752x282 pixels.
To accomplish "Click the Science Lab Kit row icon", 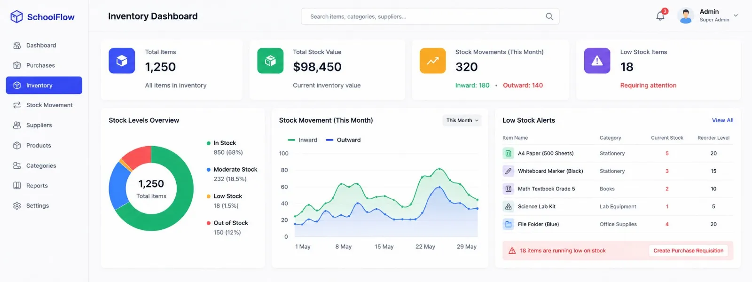I will [x=508, y=206].
